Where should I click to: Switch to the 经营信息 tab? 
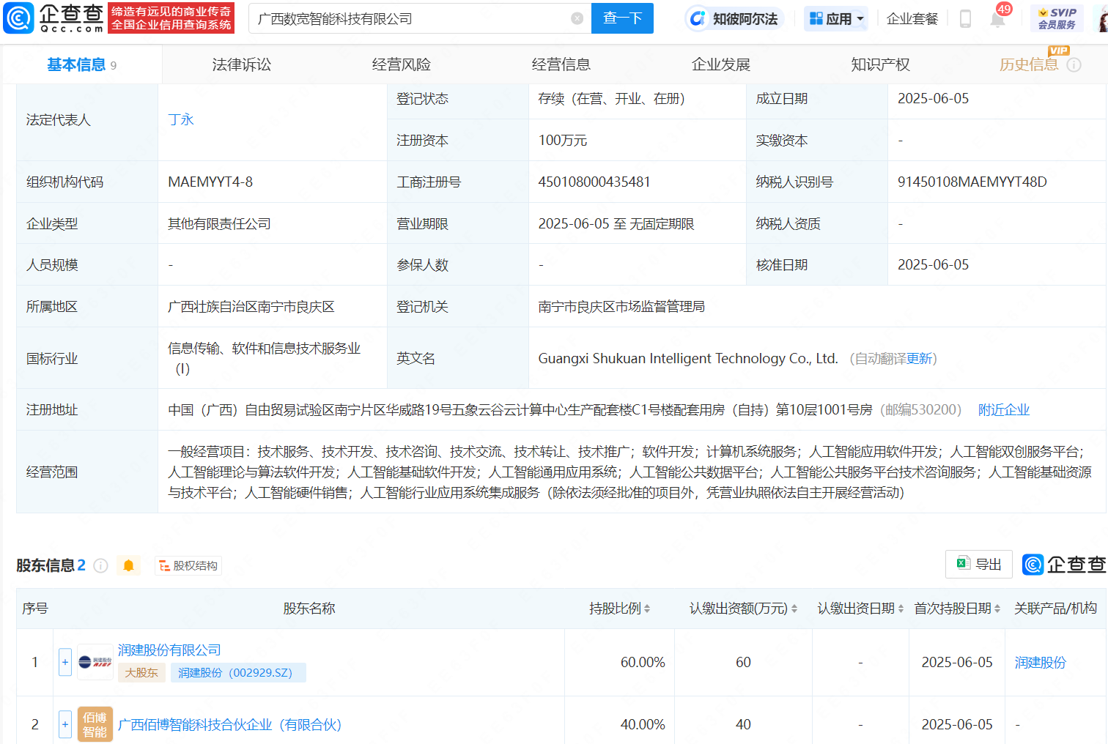[561, 64]
